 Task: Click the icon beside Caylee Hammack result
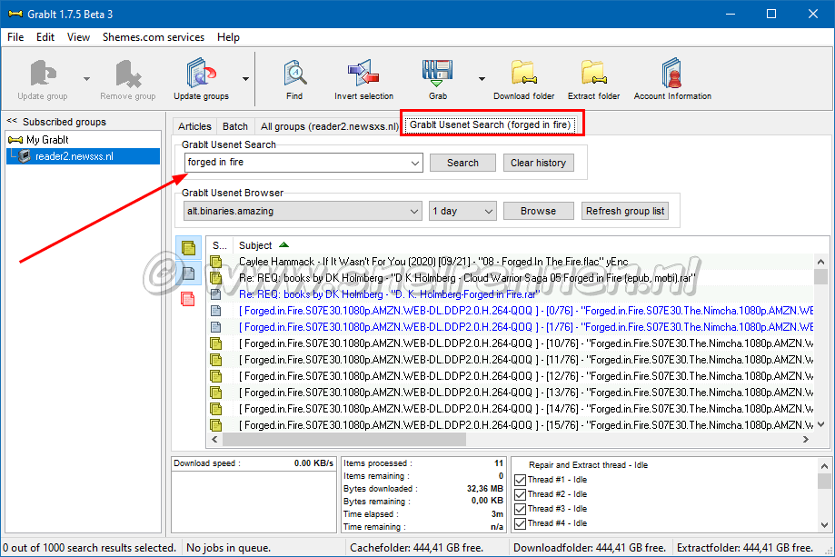[215, 262]
